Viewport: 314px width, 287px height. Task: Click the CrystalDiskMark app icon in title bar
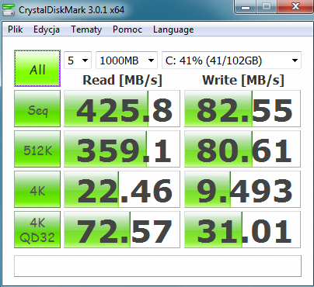(8, 9)
